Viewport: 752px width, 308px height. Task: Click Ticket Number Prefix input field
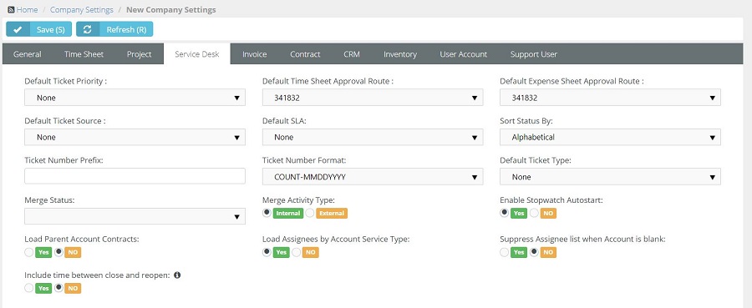(135, 176)
